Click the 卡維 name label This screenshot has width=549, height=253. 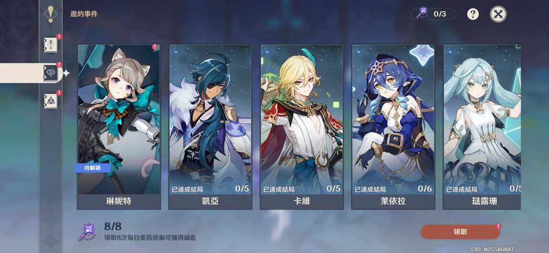pyautogui.click(x=301, y=202)
